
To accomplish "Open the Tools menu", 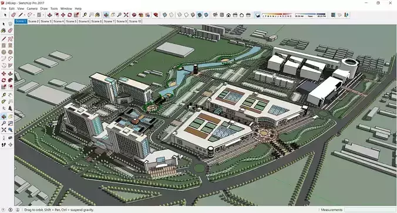I will pos(54,9).
